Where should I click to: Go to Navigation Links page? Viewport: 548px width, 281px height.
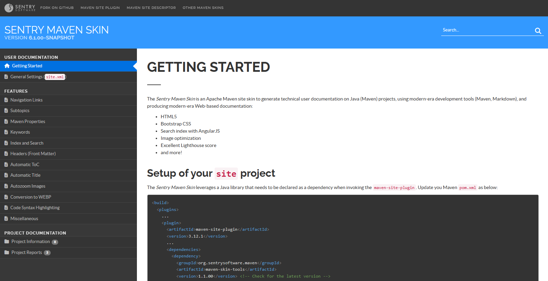pyautogui.click(x=68, y=100)
